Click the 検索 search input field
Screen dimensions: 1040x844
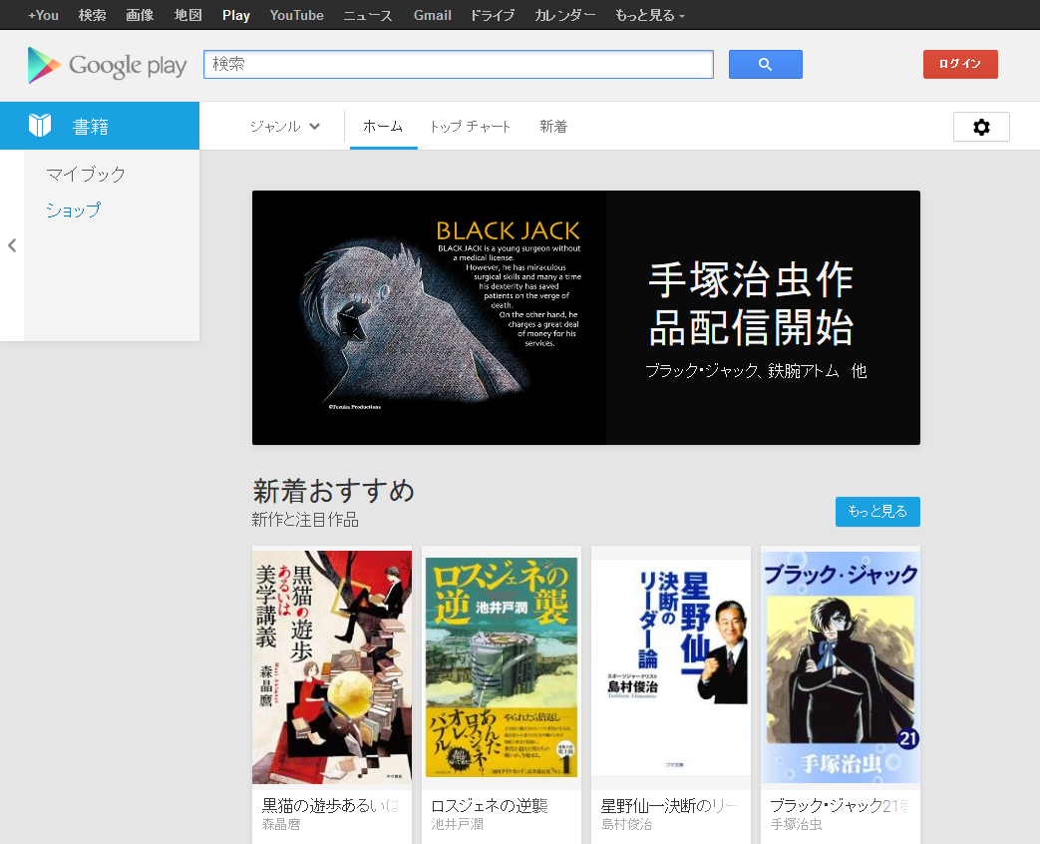tap(459, 65)
